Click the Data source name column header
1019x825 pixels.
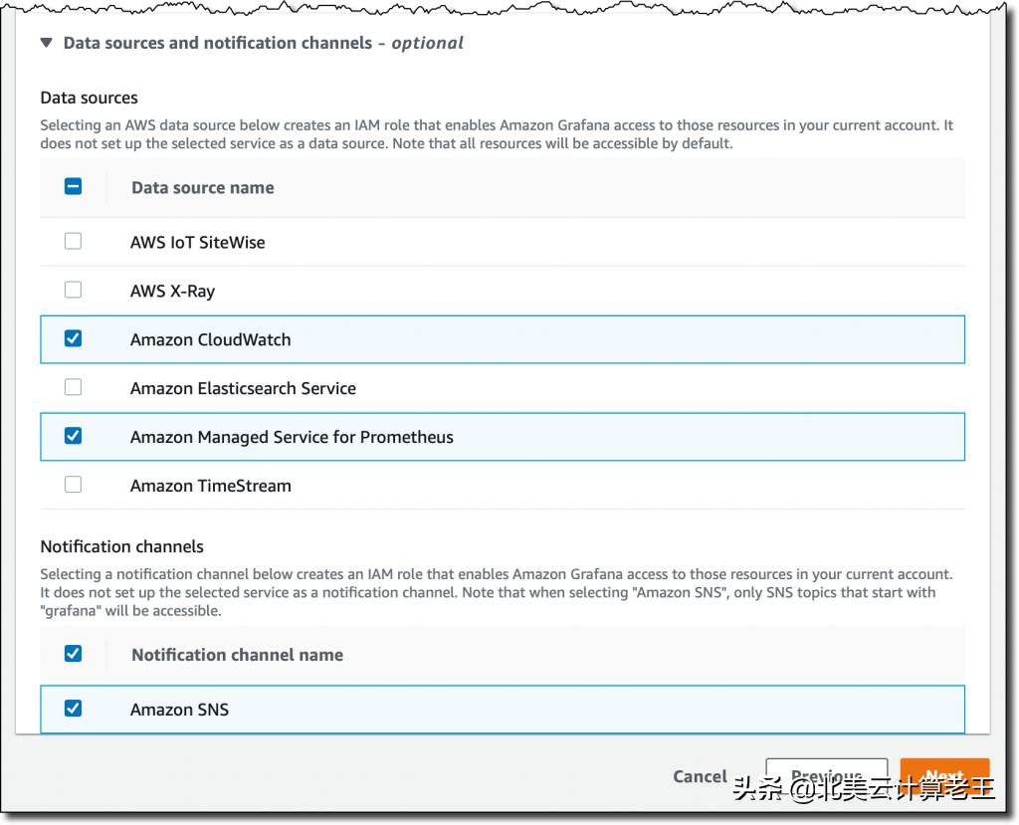pos(203,188)
